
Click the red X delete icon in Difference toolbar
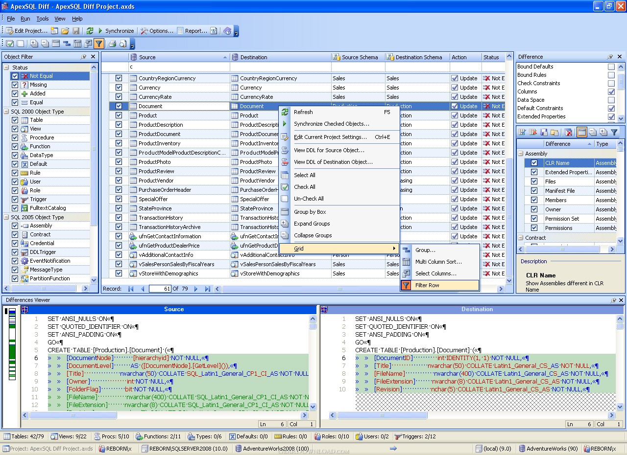(568, 132)
